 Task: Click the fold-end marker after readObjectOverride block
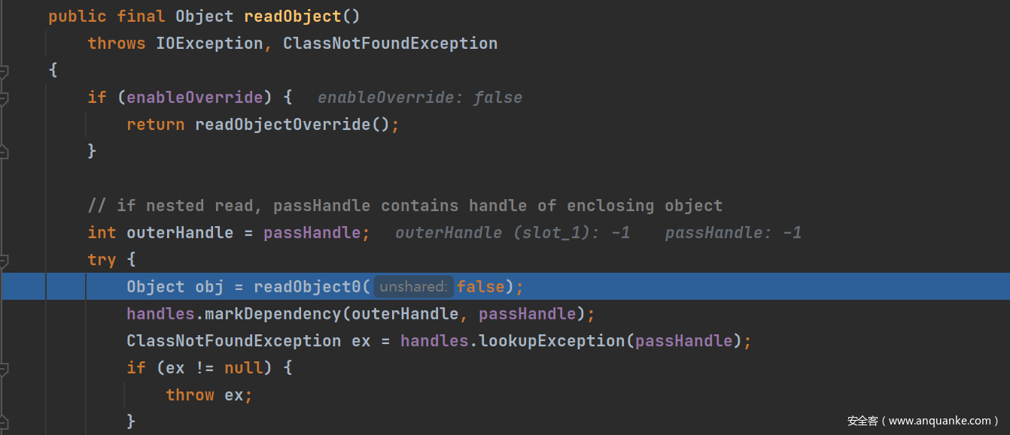(x=4, y=152)
